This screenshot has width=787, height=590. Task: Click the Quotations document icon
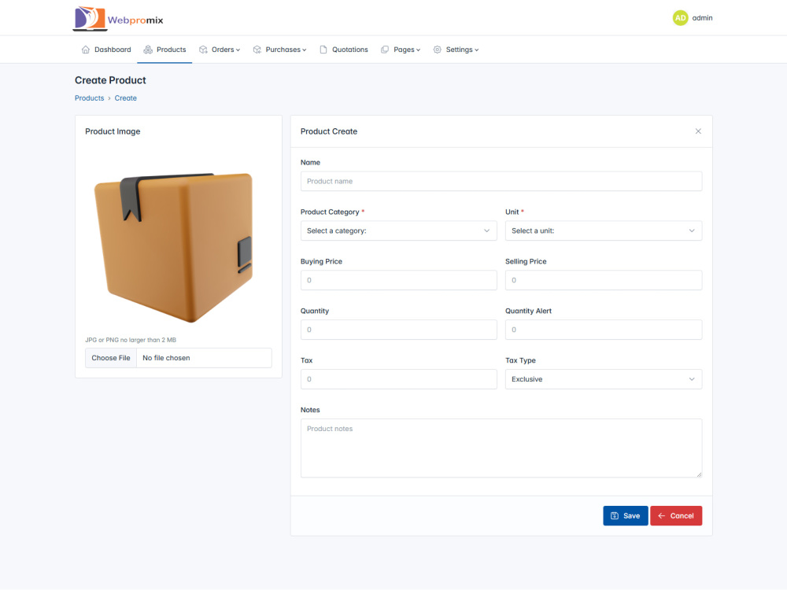323,50
